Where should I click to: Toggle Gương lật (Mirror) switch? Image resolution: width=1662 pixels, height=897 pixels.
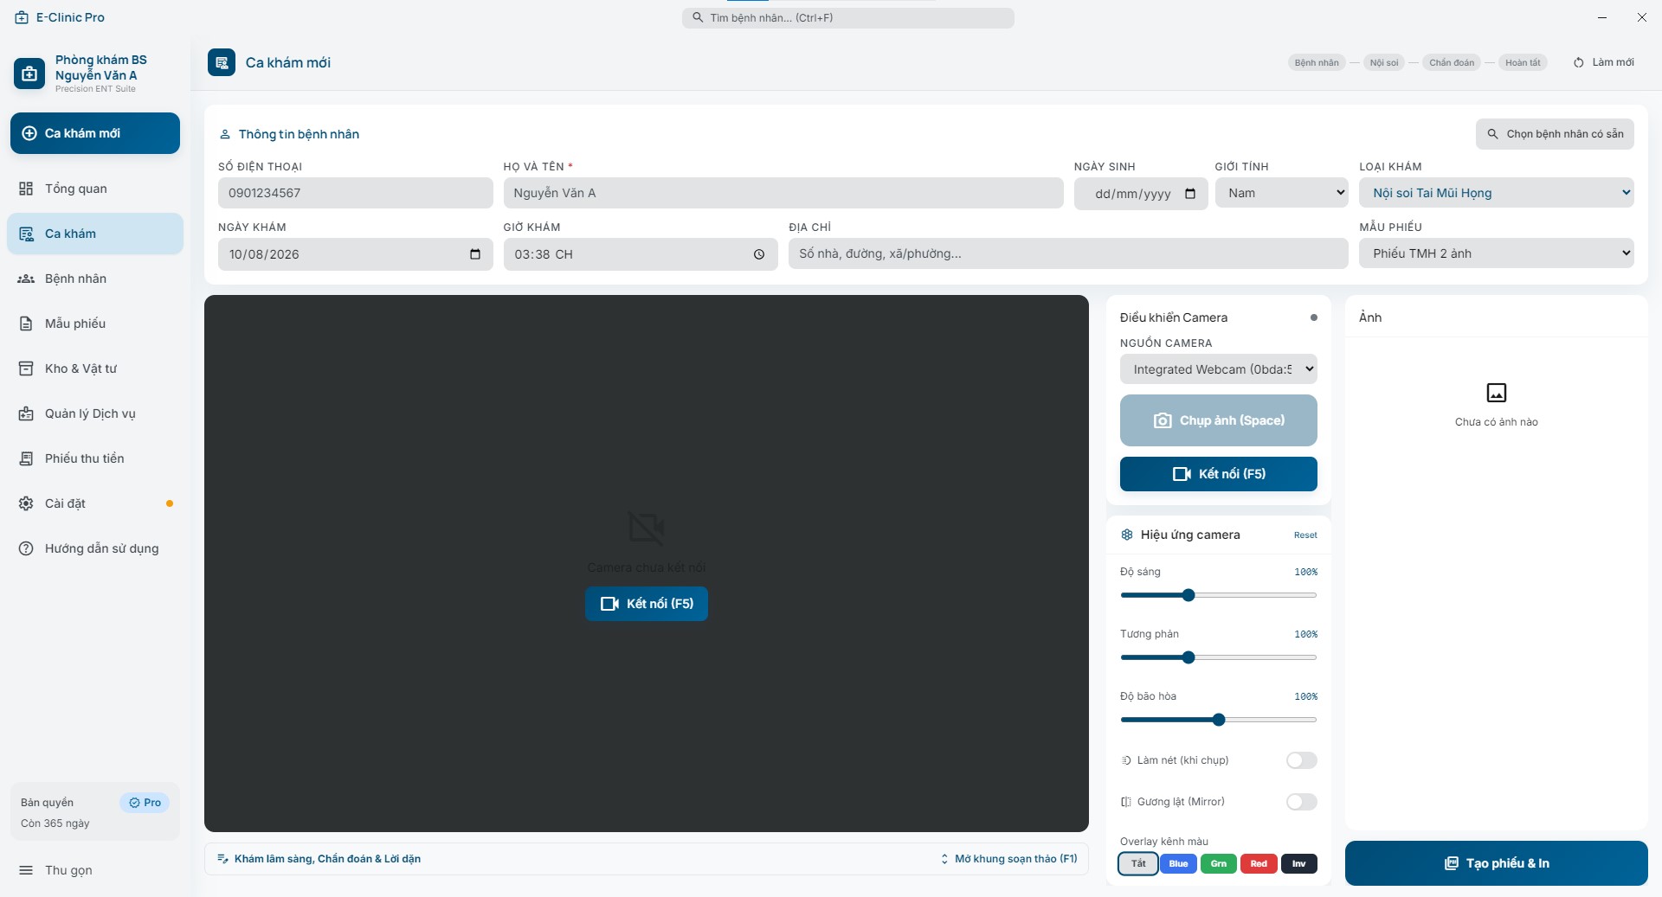coord(1301,802)
